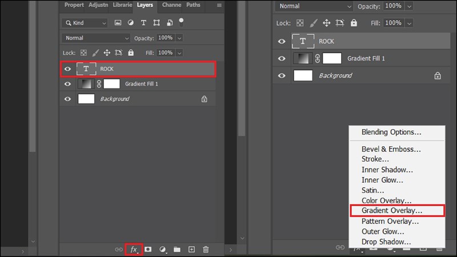
Task: Click Background layer lock icon in left panel
Action: [x=205, y=99]
